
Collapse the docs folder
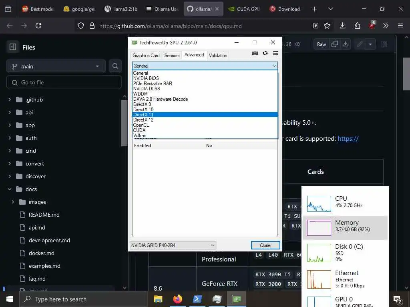pos(10,189)
